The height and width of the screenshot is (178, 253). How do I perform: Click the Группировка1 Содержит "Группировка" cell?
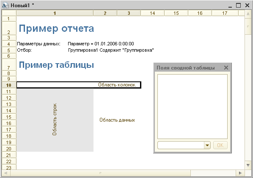111,50
